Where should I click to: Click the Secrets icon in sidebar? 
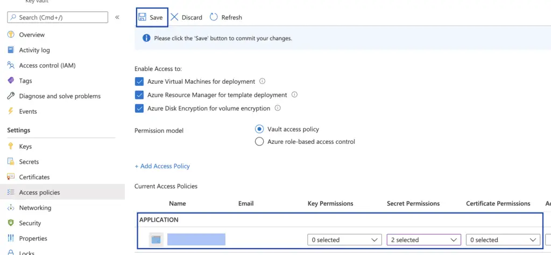click(x=11, y=162)
